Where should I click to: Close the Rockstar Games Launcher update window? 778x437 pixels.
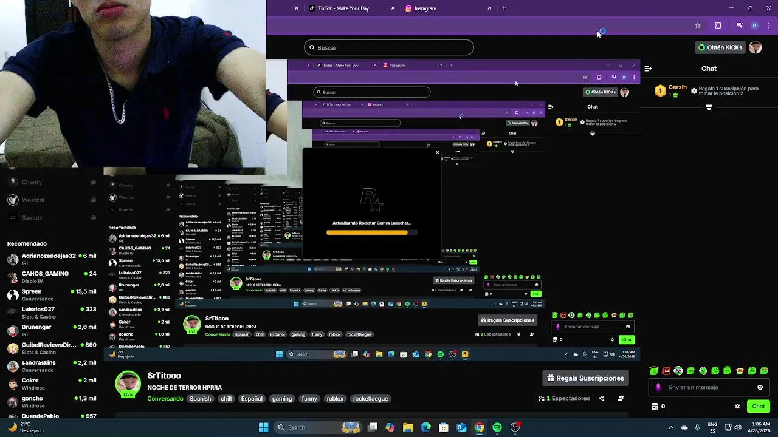(437, 153)
